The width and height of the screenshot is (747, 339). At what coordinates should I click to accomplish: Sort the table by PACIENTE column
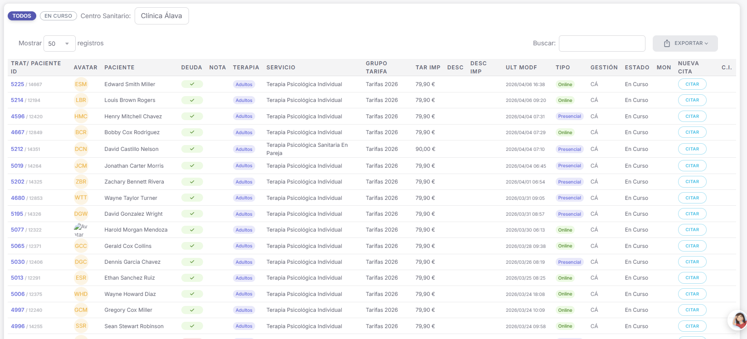tap(119, 68)
